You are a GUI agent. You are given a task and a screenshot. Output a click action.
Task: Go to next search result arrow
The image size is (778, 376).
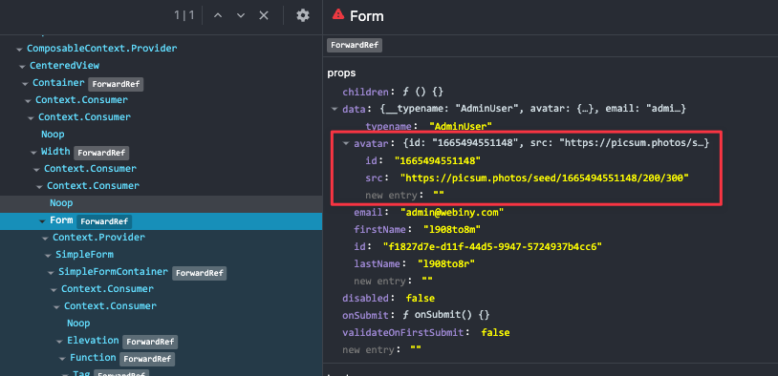coord(241,15)
